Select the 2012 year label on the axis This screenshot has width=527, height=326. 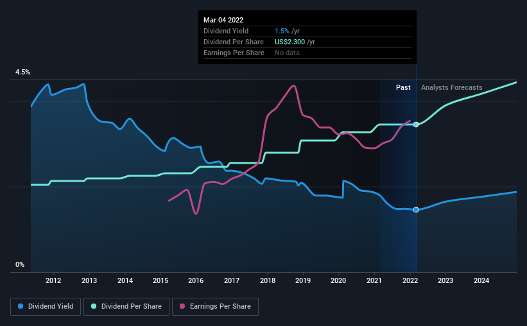tap(53, 280)
